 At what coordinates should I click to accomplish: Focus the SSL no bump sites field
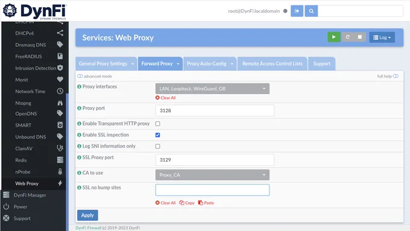point(212,190)
